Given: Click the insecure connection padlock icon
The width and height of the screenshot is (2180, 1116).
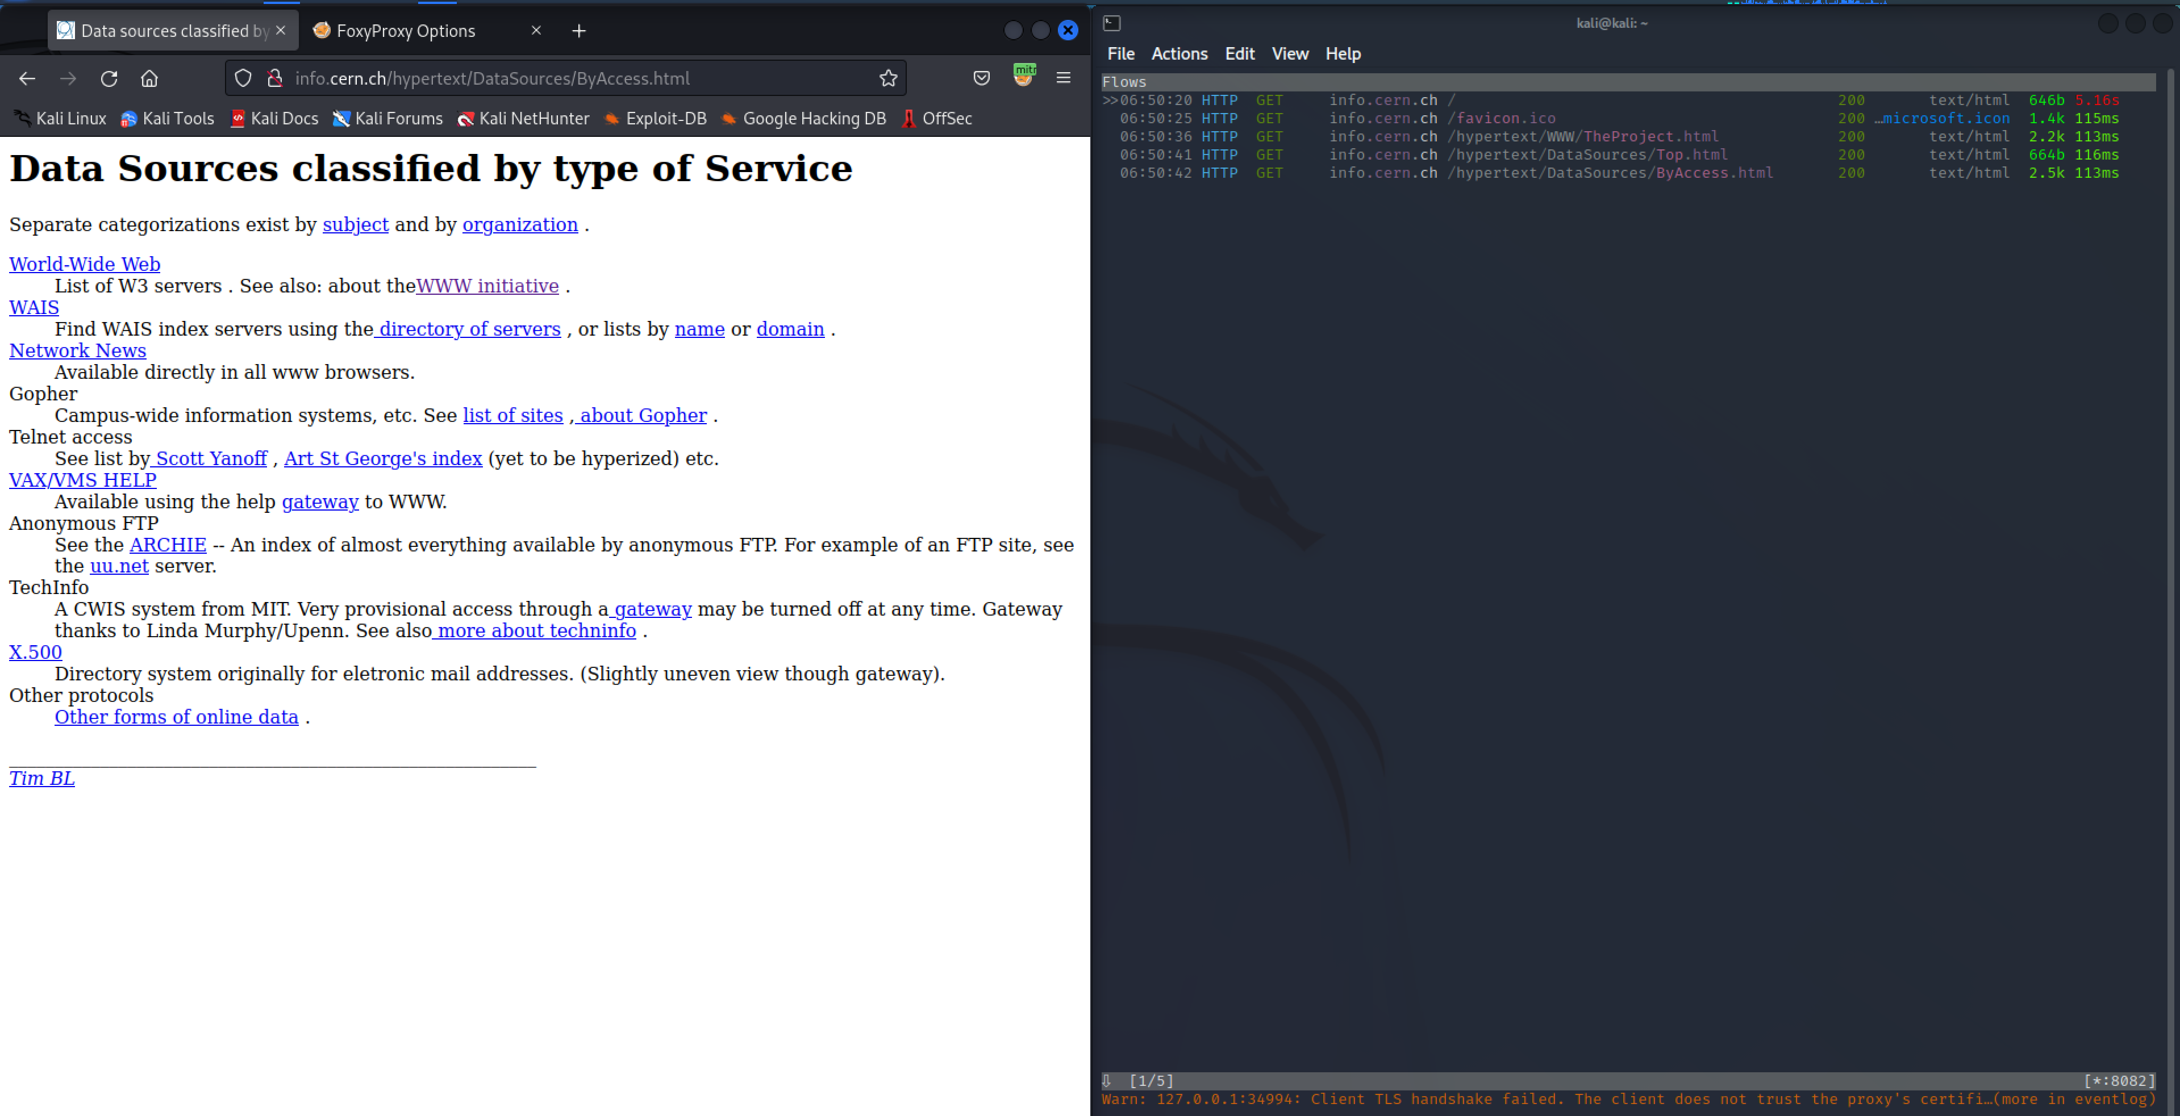Looking at the screenshot, I should click(274, 79).
